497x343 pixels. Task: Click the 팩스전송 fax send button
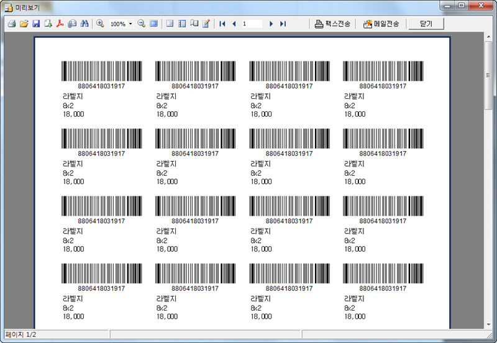click(332, 24)
